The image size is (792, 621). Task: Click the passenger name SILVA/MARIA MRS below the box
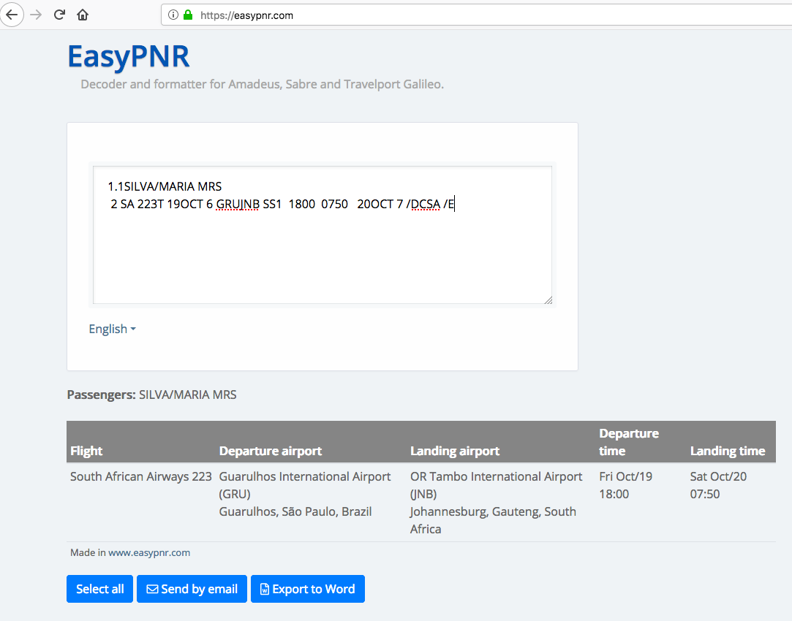tap(187, 395)
